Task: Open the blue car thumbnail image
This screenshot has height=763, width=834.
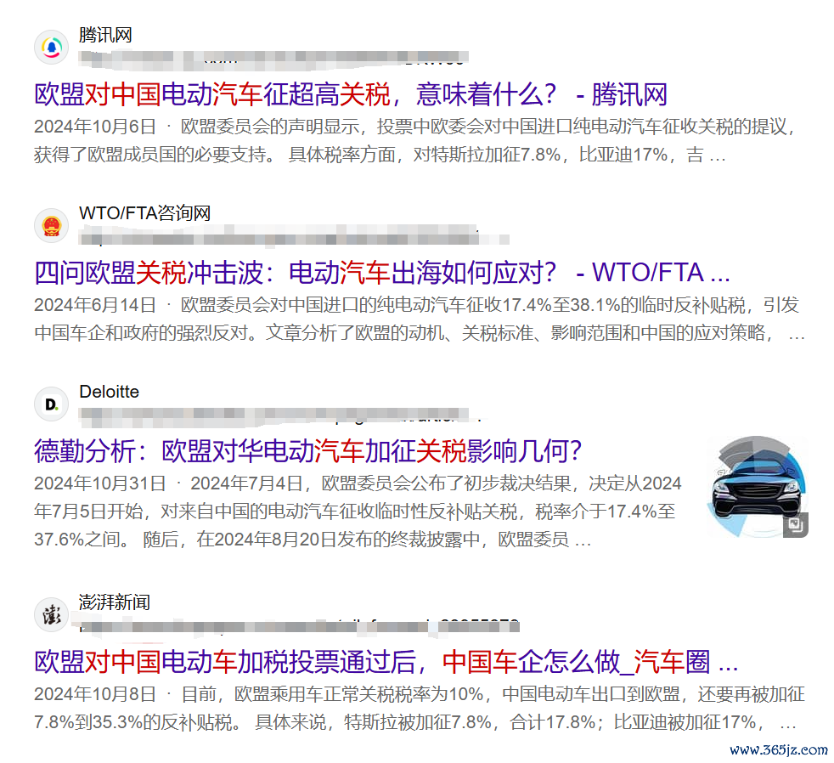Action: pyautogui.click(x=758, y=486)
